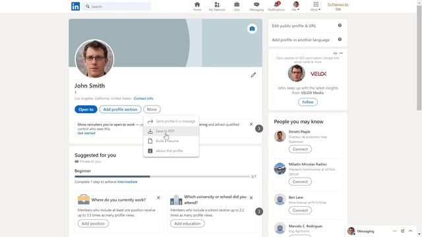Open the LinkedIn home logo

coord(75,6)
